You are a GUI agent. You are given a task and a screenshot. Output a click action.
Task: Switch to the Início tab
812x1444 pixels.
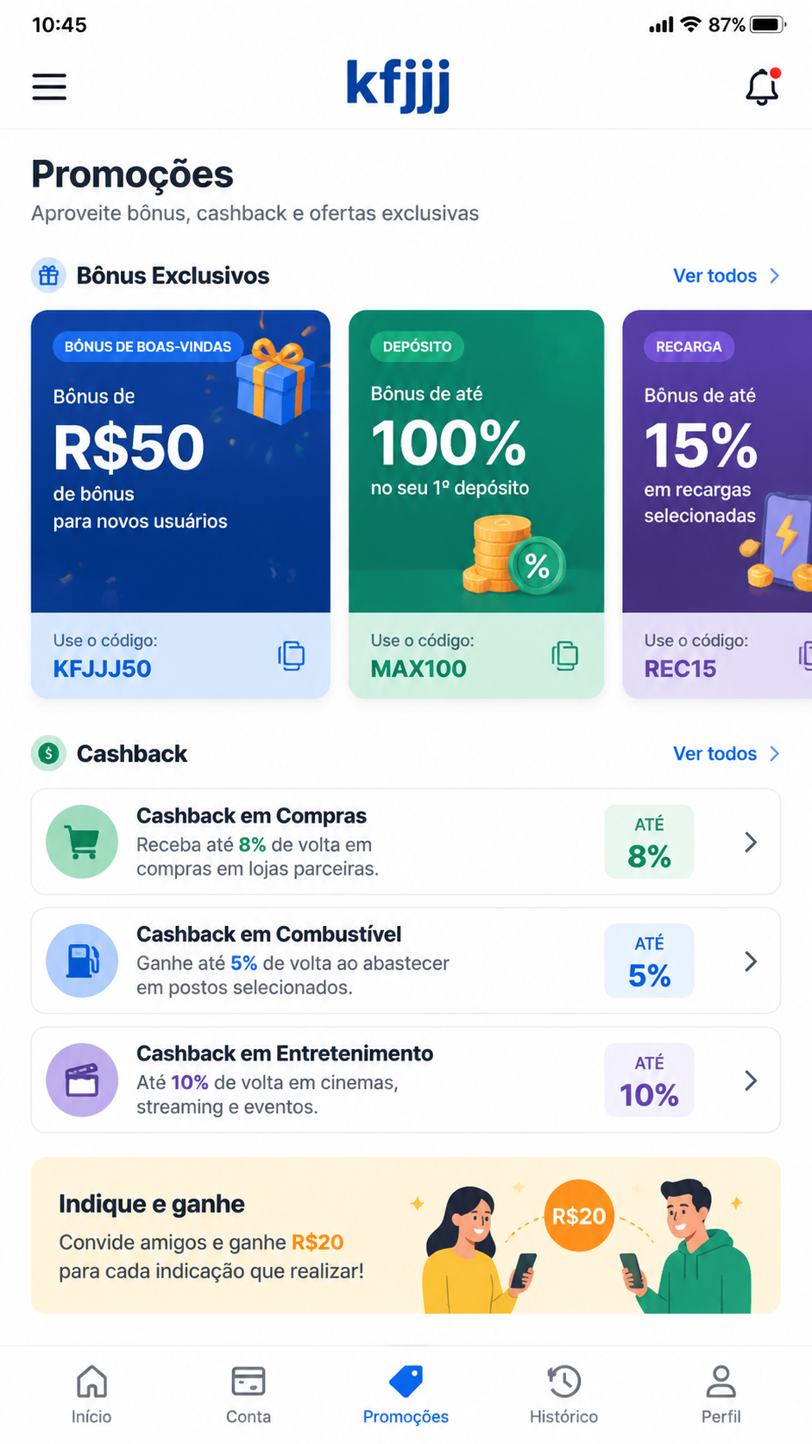coord(91,1394)
